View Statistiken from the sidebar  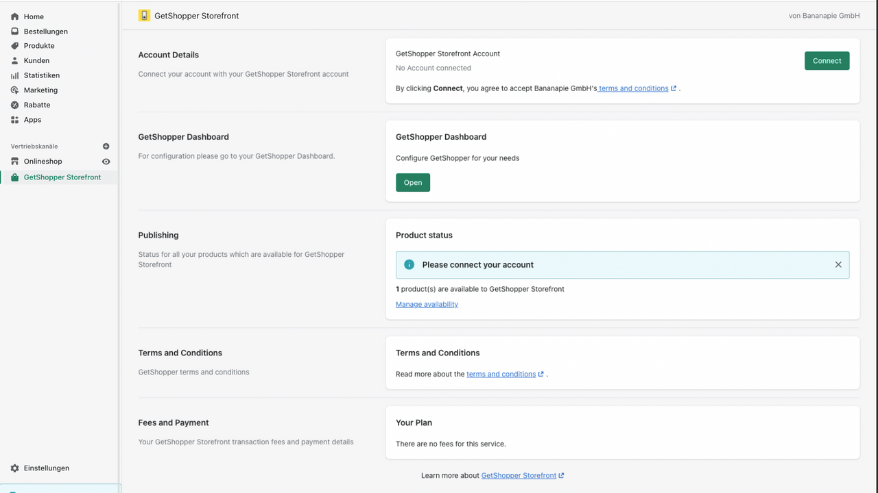(43, 75)
